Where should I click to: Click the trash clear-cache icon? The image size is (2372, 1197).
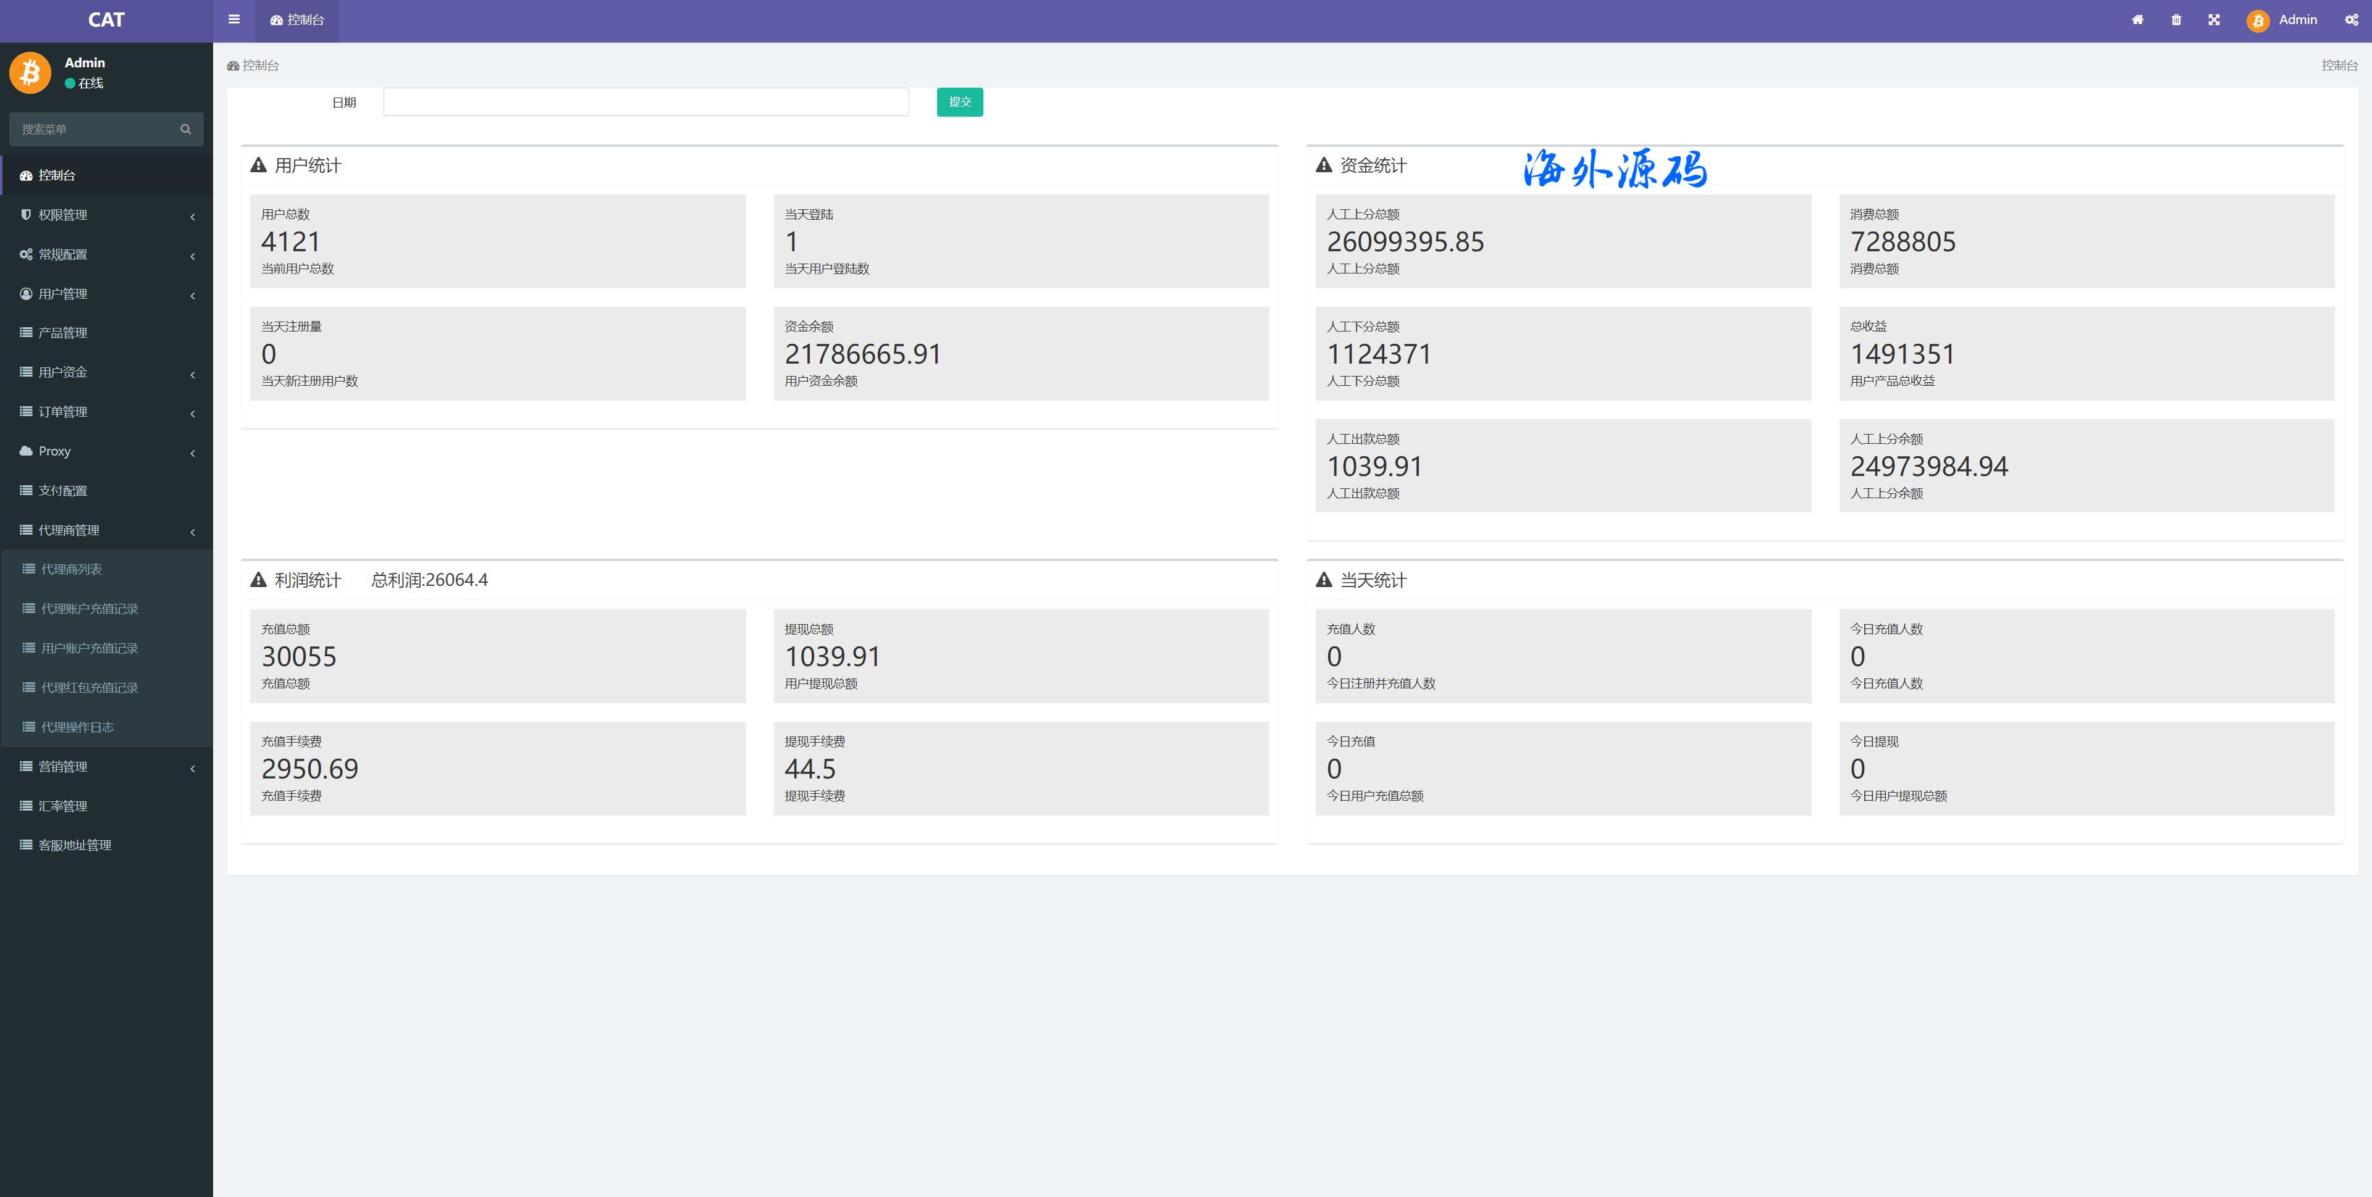[x=2176, y=20]
